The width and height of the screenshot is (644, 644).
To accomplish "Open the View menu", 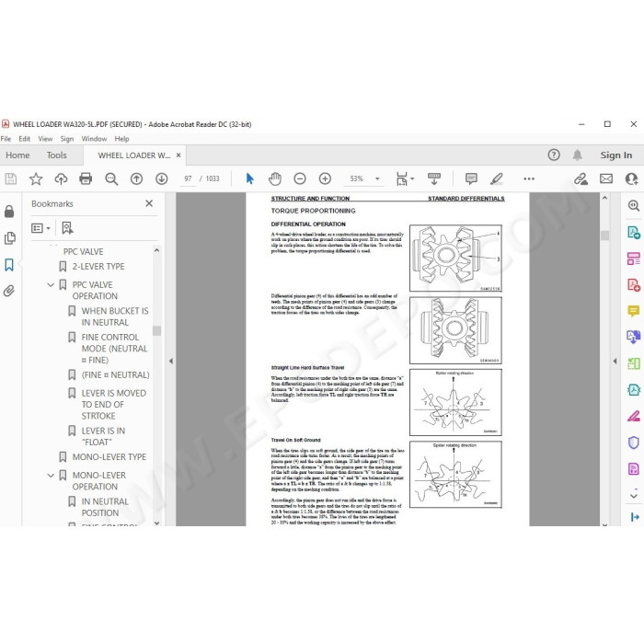I will [x=45, y=139].
